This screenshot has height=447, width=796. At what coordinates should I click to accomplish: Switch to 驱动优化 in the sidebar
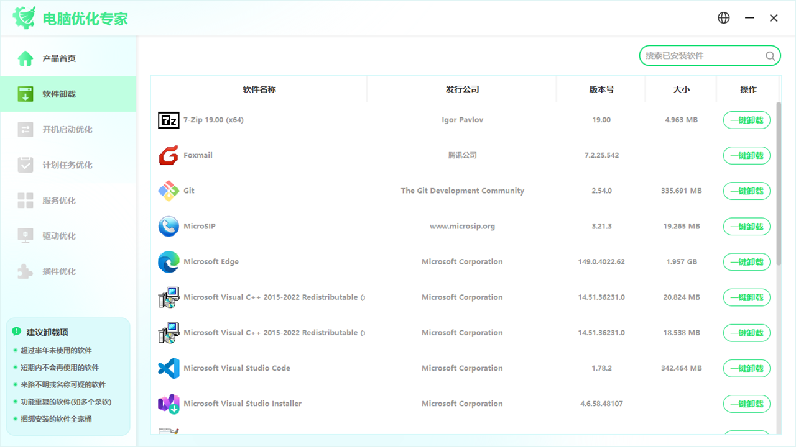[x=68, y=236]
